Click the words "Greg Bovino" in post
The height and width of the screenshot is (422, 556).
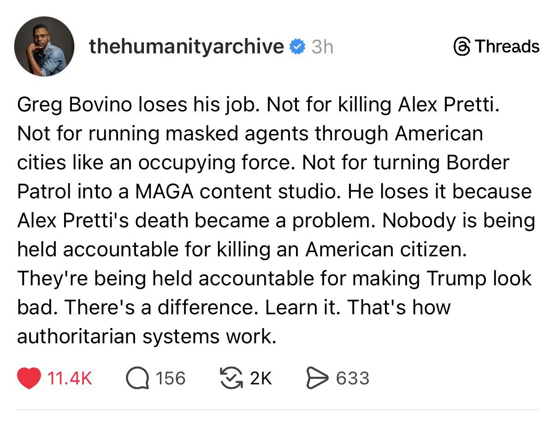point(71,105)
